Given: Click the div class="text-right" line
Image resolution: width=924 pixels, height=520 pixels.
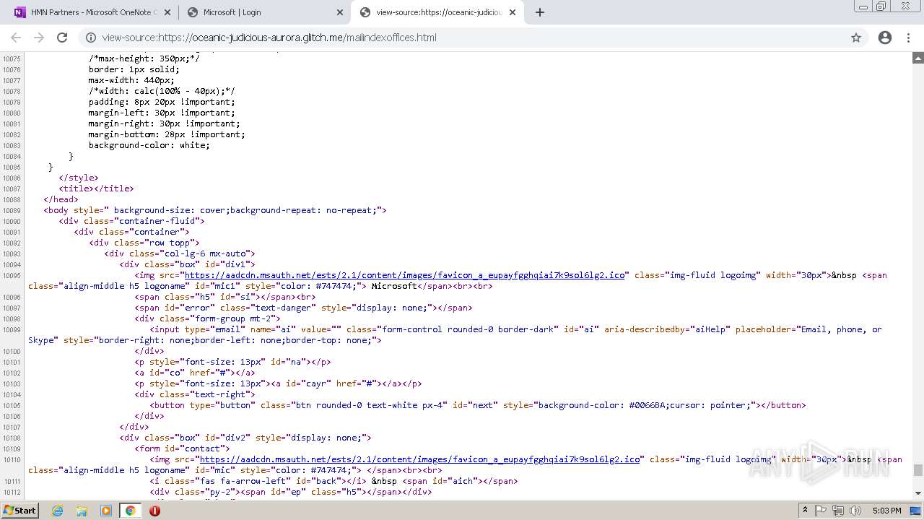Looking at the screenshot, I should 194,394.
